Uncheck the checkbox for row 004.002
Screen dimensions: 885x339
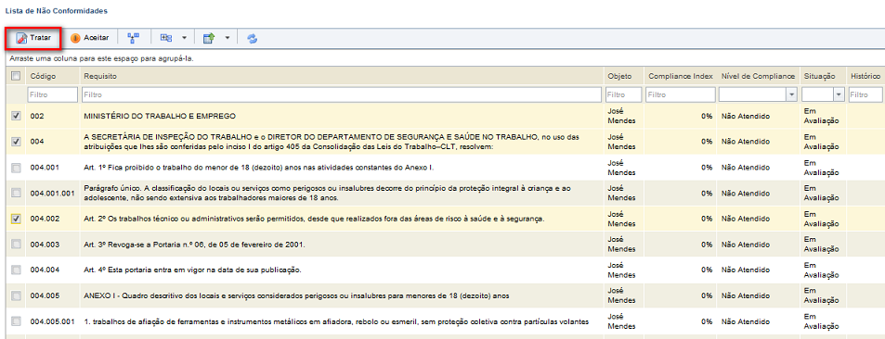[16, 220]
